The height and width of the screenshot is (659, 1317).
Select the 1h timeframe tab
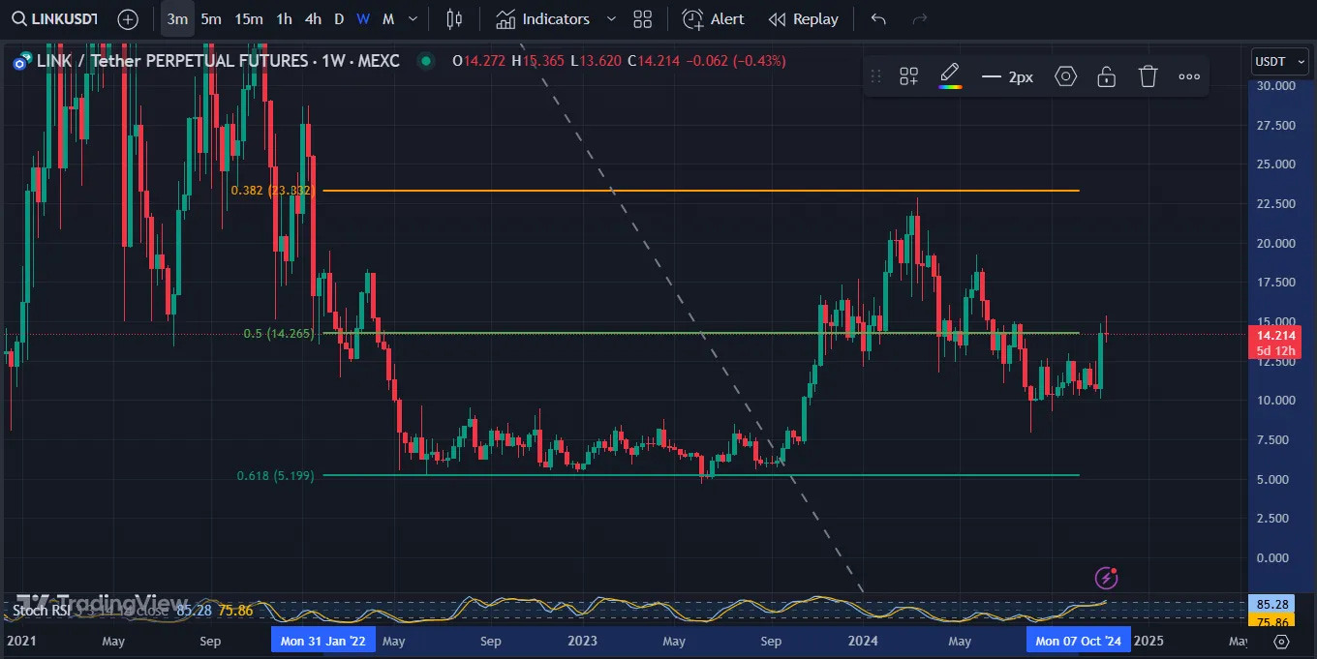click(x=284, y=18)
